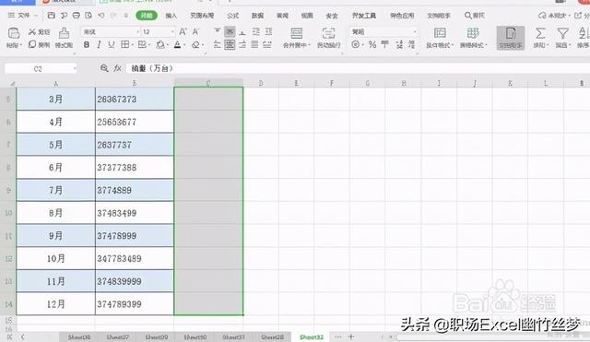This screenshot has width=590, height=342.
Task: Select the green Sheet32 tab
Action: click(312, 337)
